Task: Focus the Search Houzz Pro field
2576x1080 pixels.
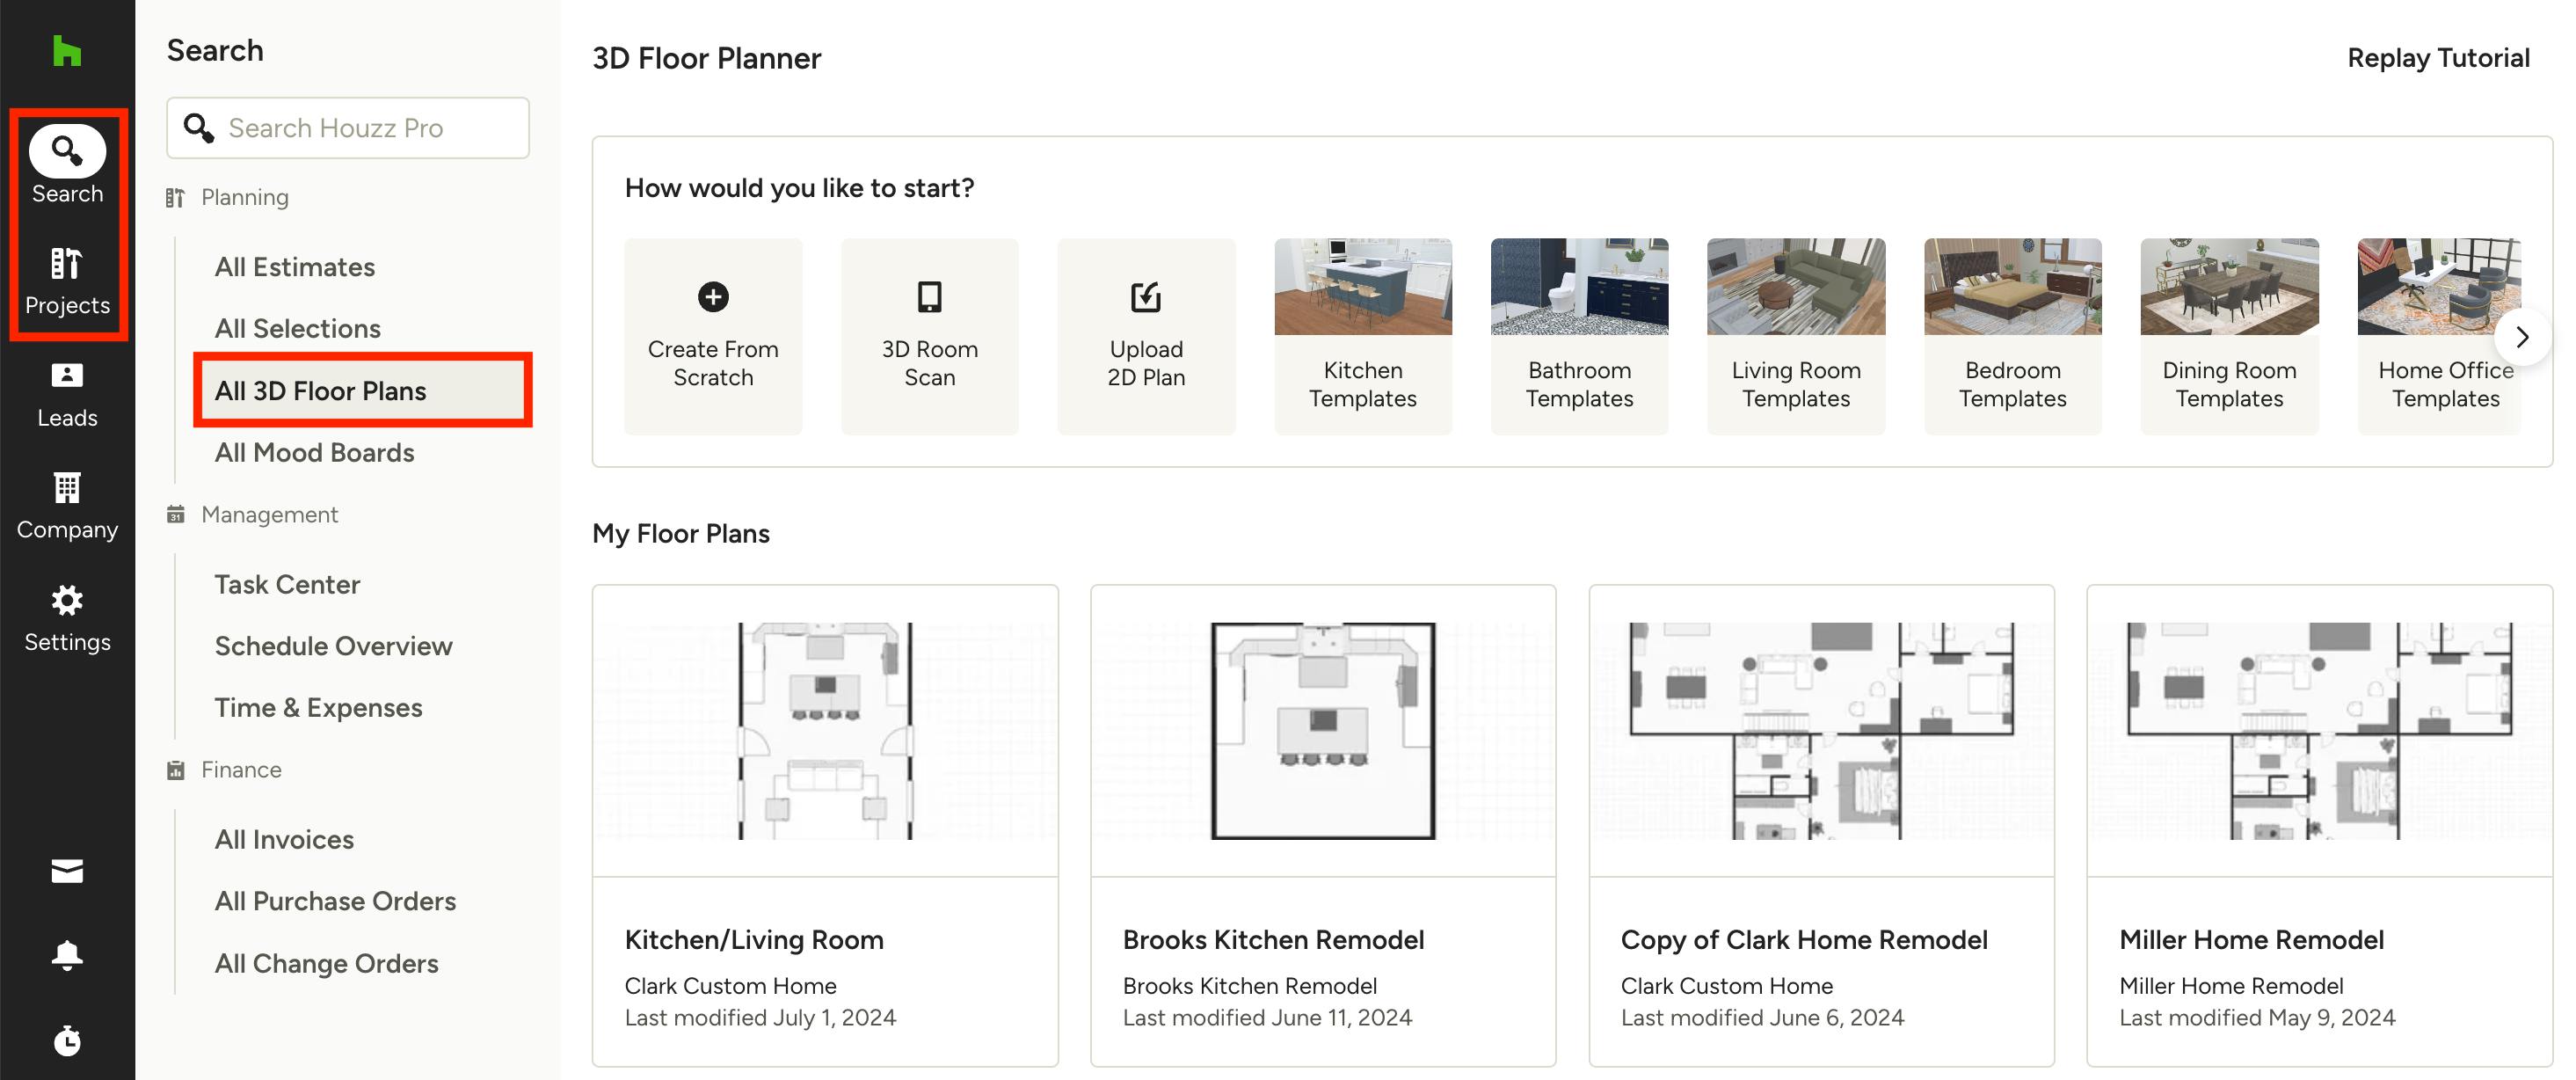Action: coord(348,128)
